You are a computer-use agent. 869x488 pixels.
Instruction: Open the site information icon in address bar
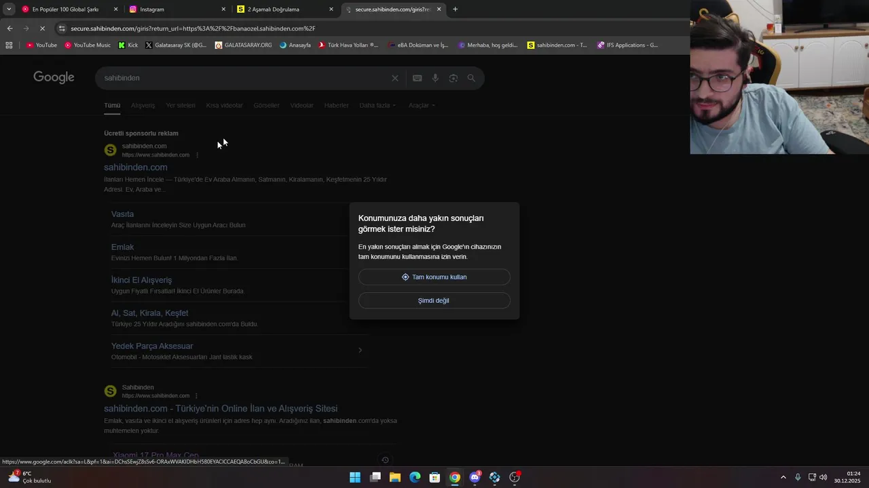tap(62, 28)
